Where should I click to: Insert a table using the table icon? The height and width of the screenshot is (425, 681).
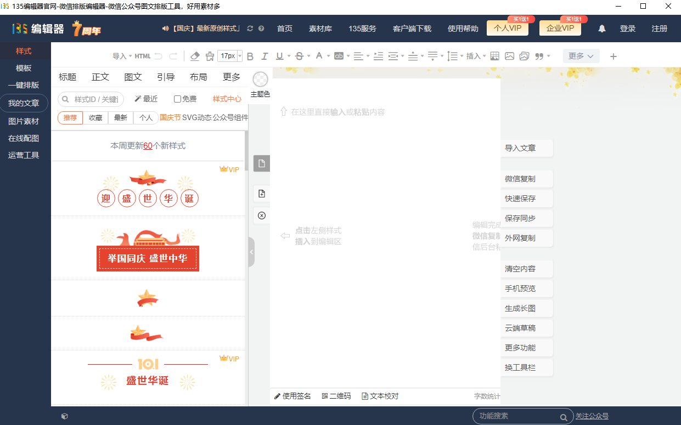(x=494, y=56)
